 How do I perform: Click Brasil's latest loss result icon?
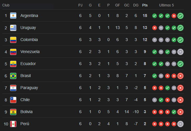tap(180, 76)
